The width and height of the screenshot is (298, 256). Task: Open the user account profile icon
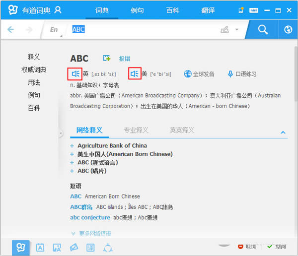(x=58, y=10)
